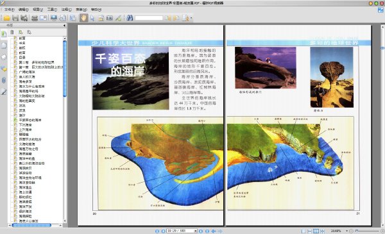Click the search text field in toolbar
Viewport: 385px width, 234px height.
click(149, 18)
